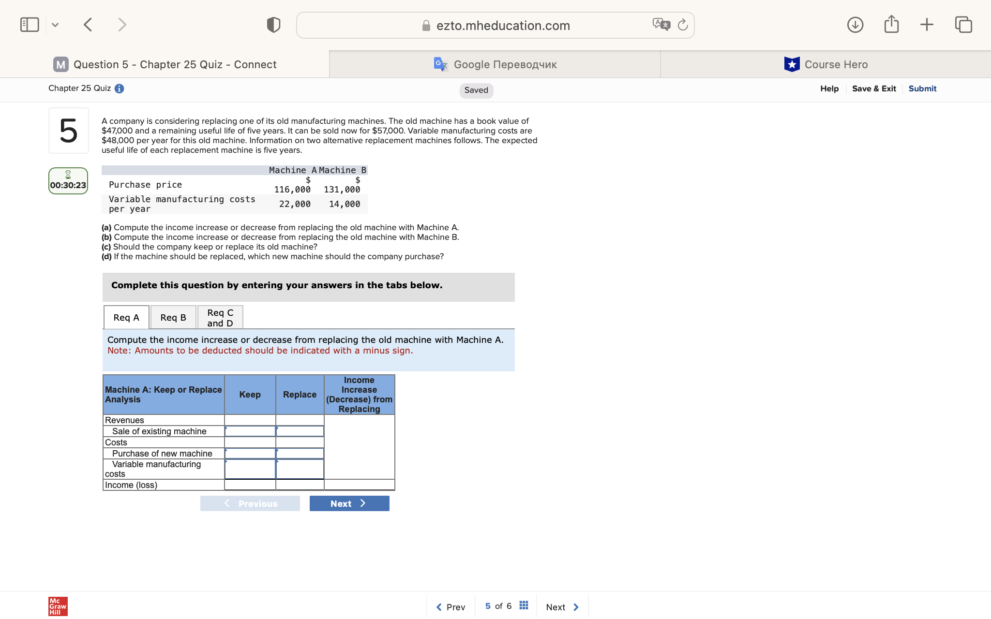Switch to the Req C and D tab
This screenshot has height=619, width=991.
[x=220, y=317]
